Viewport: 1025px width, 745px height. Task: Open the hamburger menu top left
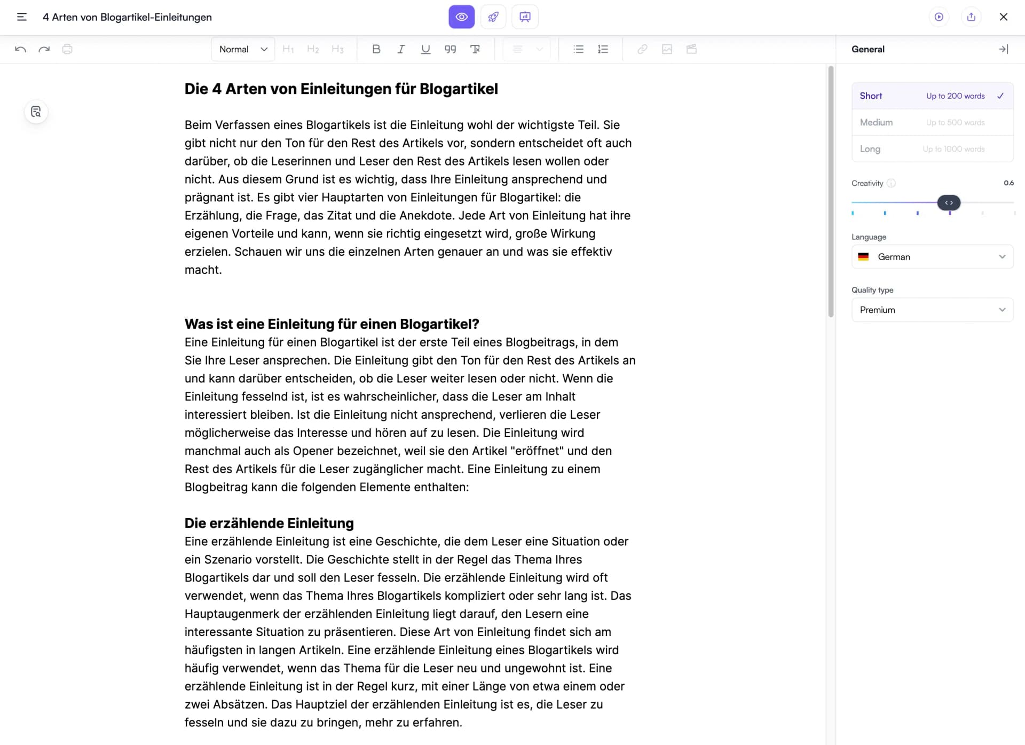pyautogui.click(x=22, y=17)
